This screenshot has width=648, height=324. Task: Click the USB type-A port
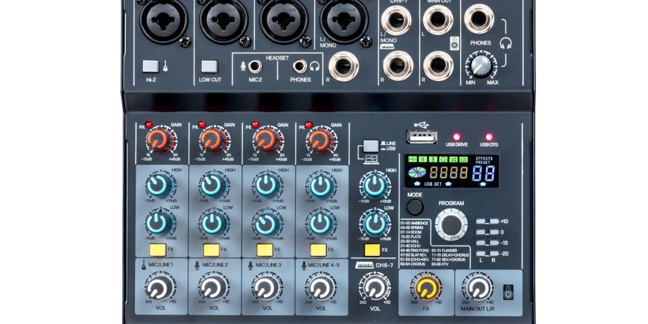click(x=421, y=137)
